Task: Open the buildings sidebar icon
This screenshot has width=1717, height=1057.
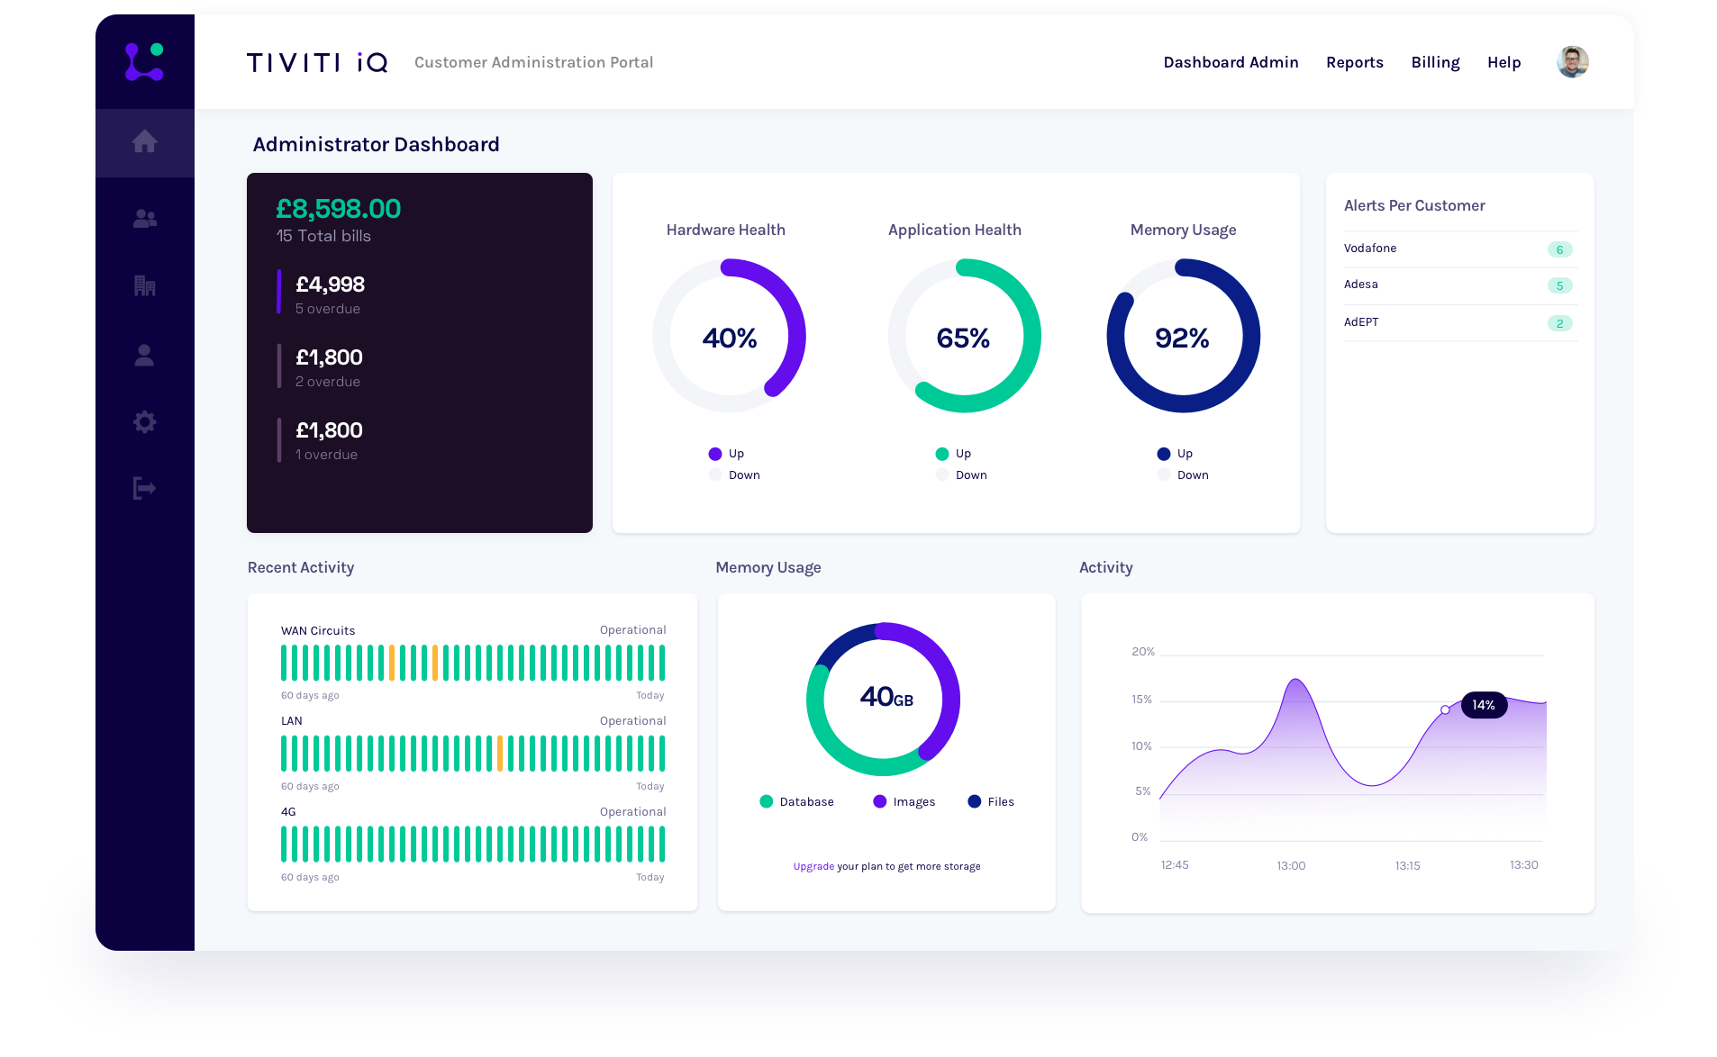Action: (x=144, y=285)
